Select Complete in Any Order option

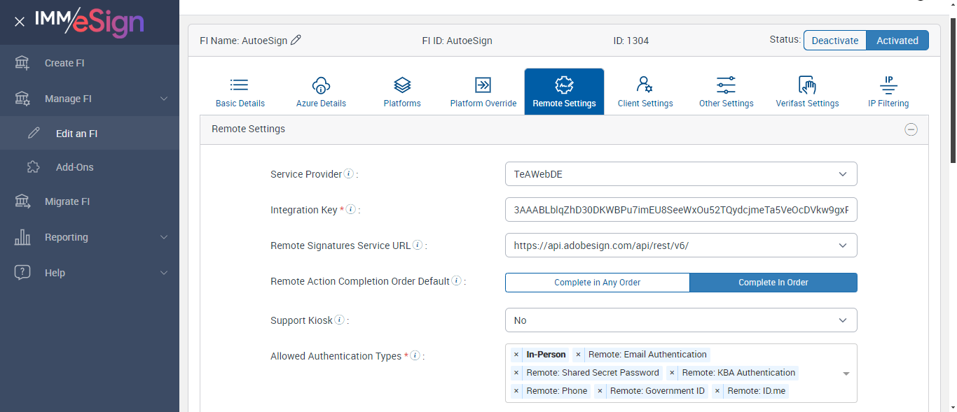[x=597, y=283]
